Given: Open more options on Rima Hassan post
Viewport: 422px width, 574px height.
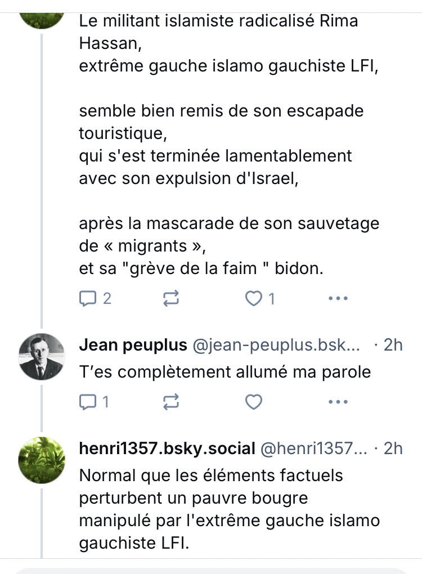Looking at the screenshot, I should click(x=338, y=299).
